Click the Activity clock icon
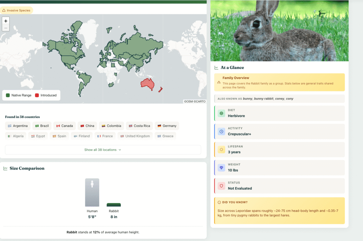 click(x=221, y=131)
